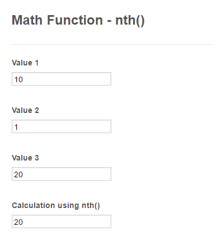Click blank area of nth() calculation field
Image resolution: width=213 pixels, height=250 pixels.
click(67, 221)
